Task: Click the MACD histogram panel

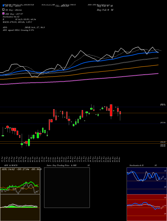Action: coord(20,208)
